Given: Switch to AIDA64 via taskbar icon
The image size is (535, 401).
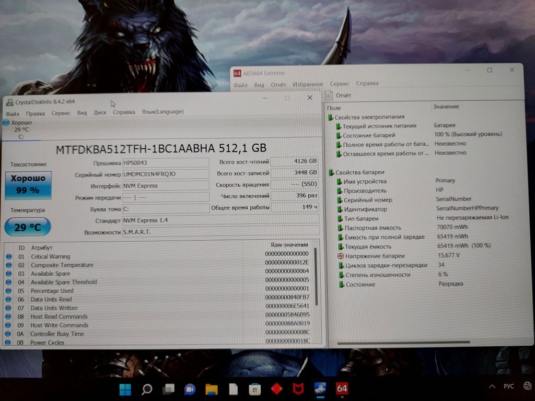Looking at the screenshot, I should pyautogui.click(x=342, y=388).
